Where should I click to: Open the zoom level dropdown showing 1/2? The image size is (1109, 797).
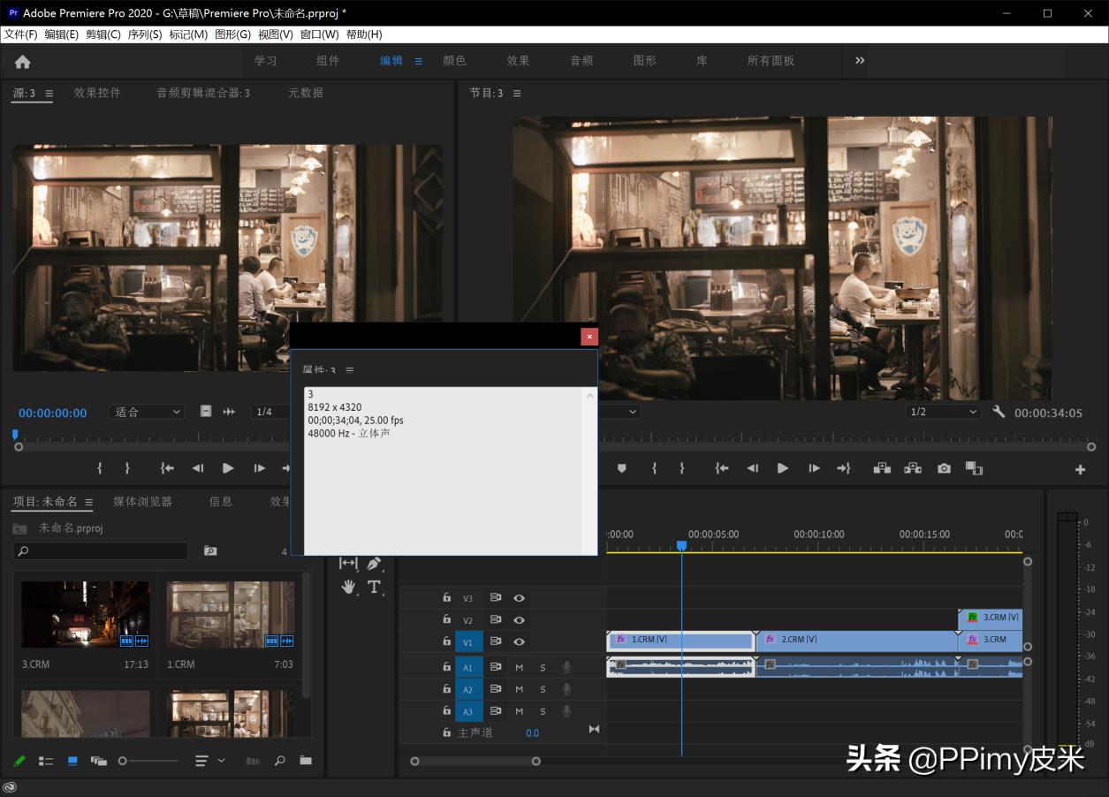pos(943,411)
